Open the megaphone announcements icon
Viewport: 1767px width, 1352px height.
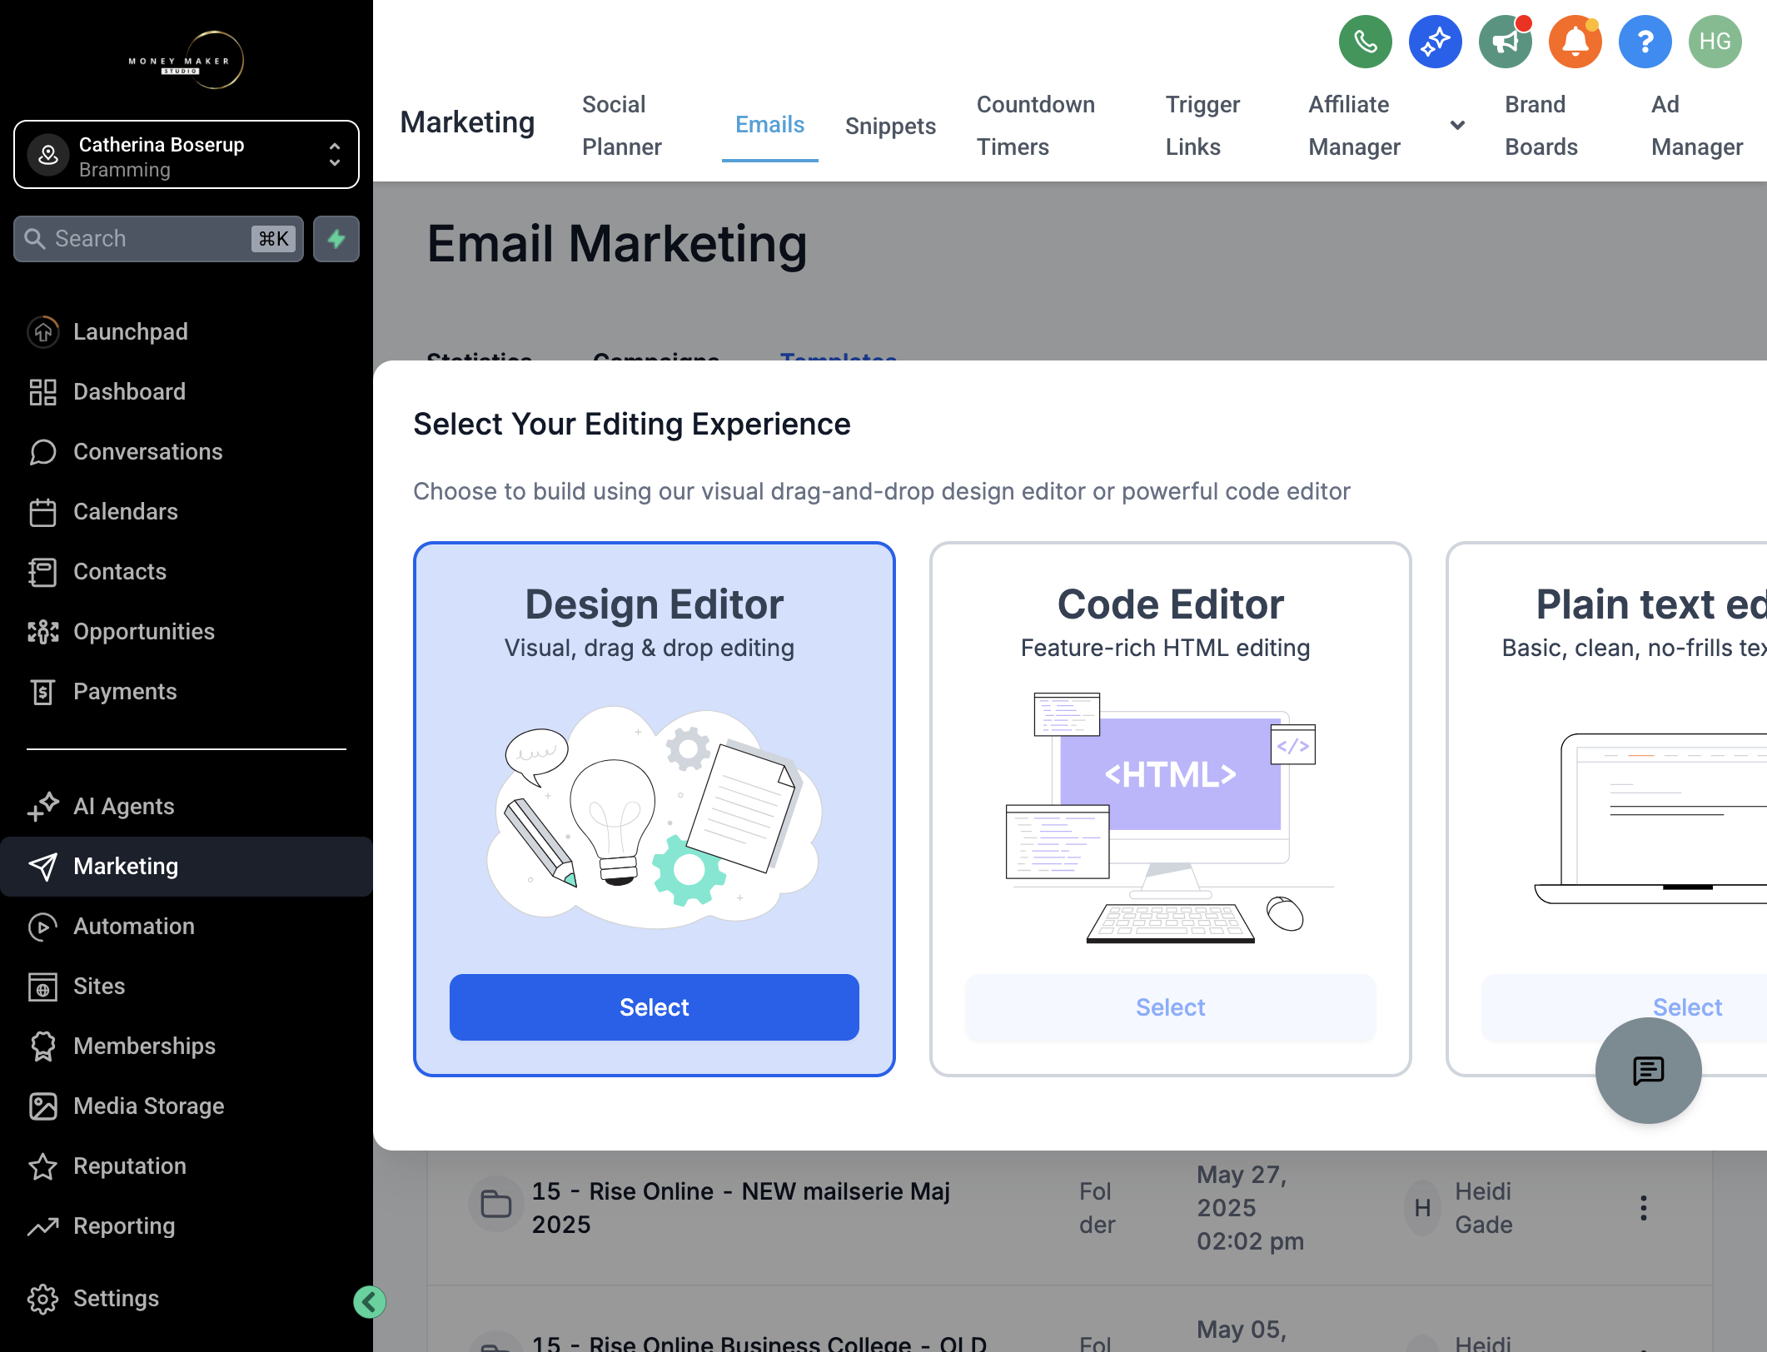pyautogui.click(x=1505, y=42)
